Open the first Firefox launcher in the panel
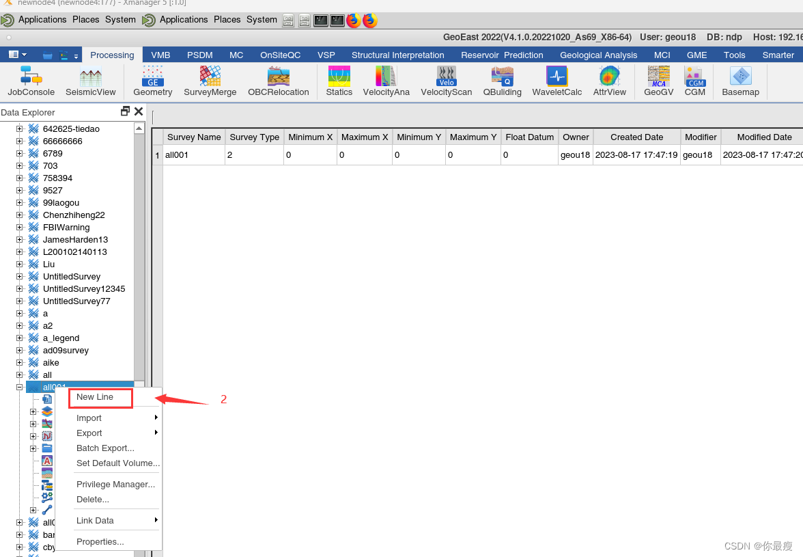This screenshot has height=557, width=803. point(354,20)
